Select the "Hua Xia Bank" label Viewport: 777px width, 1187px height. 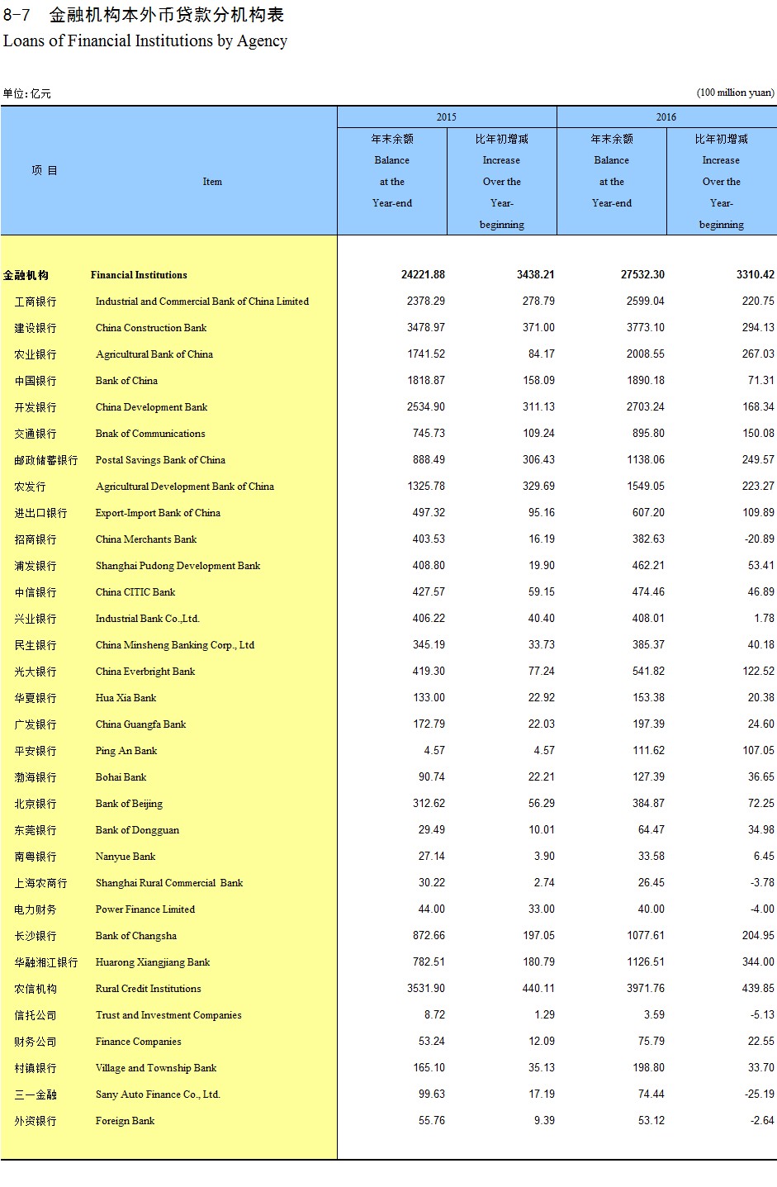(126, 698)
